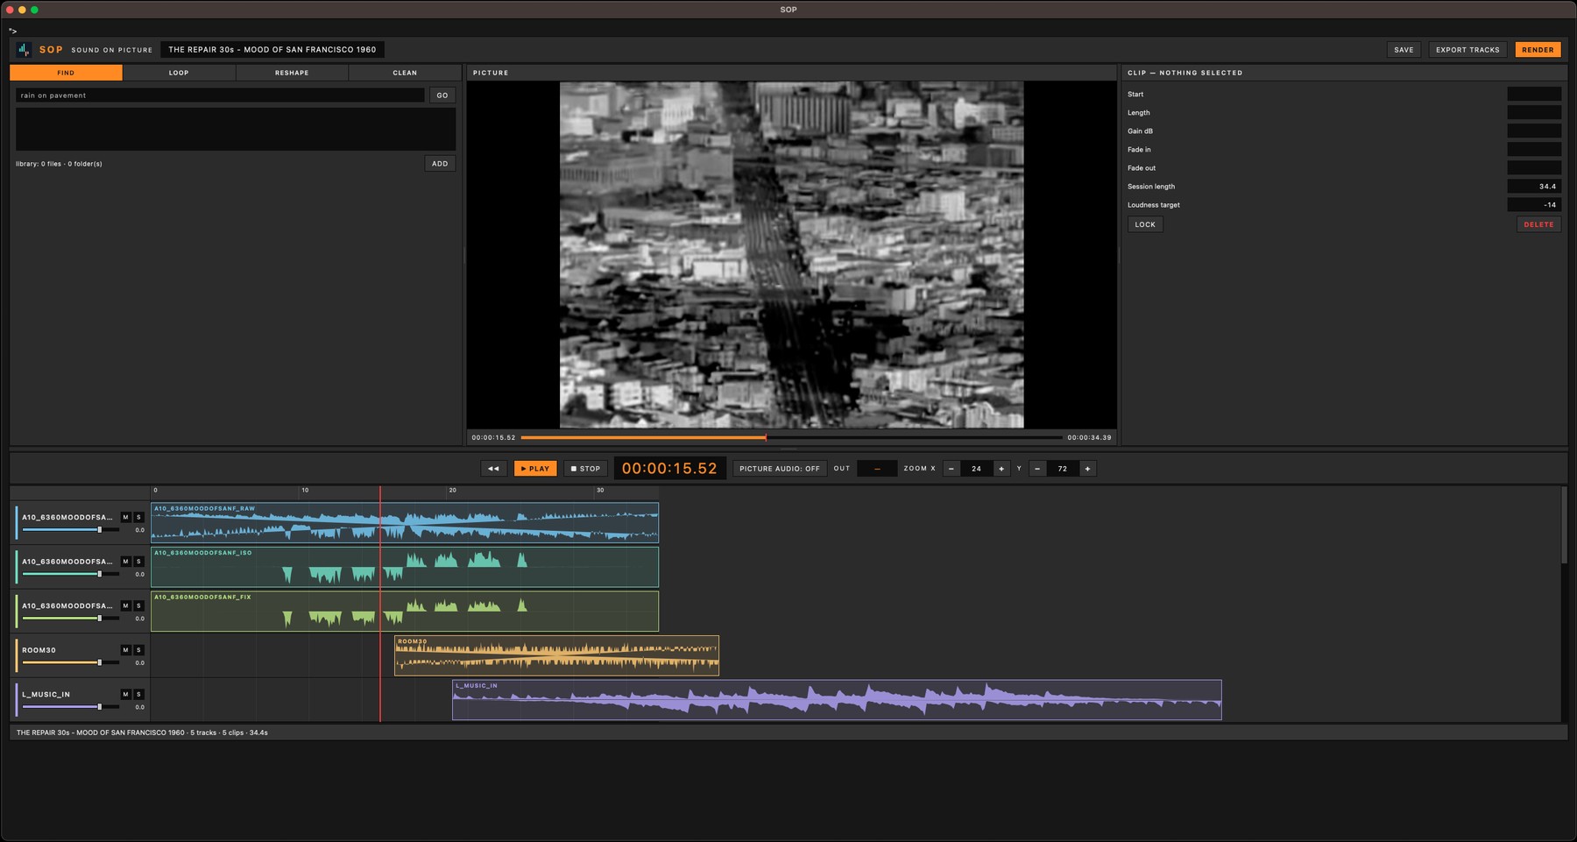
Task: Rewind to start with the rewind button
Action: (x=493, y=469)
